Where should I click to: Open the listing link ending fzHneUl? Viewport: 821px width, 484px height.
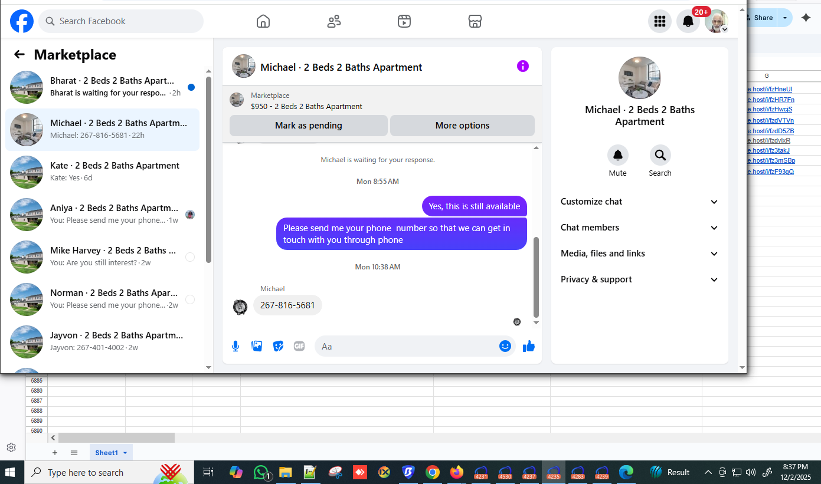click(x=770, y=90)
